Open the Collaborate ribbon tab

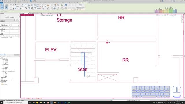(x=50, y=3)
